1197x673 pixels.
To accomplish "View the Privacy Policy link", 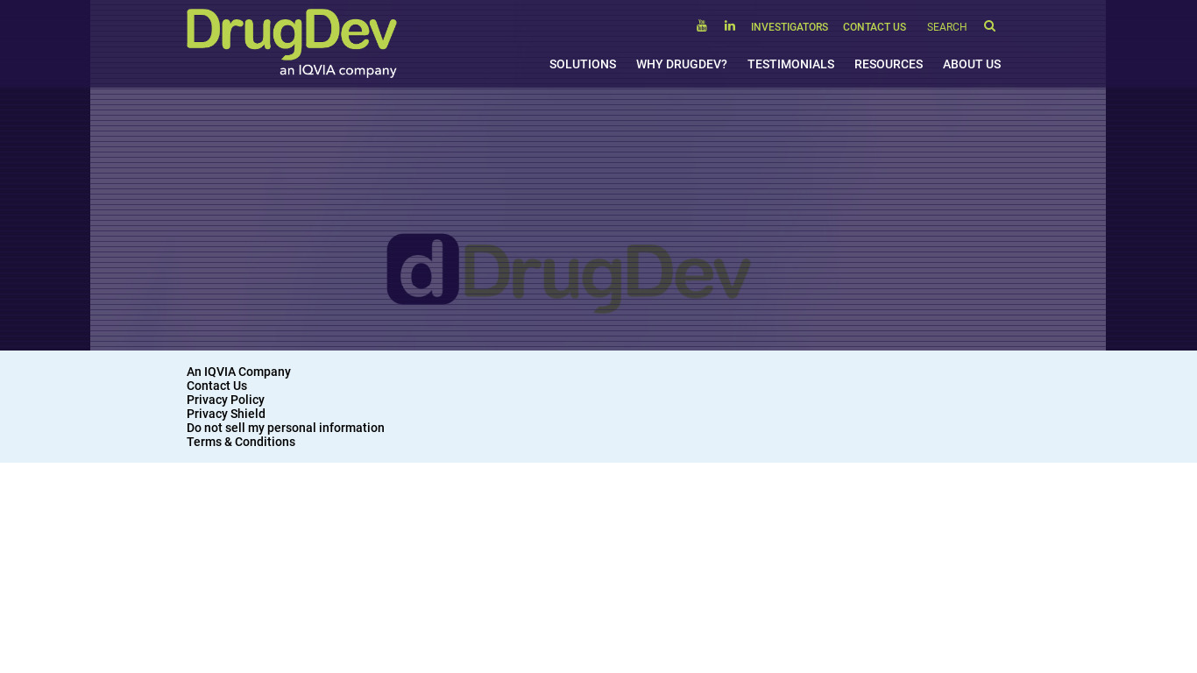I will [225, 400].
